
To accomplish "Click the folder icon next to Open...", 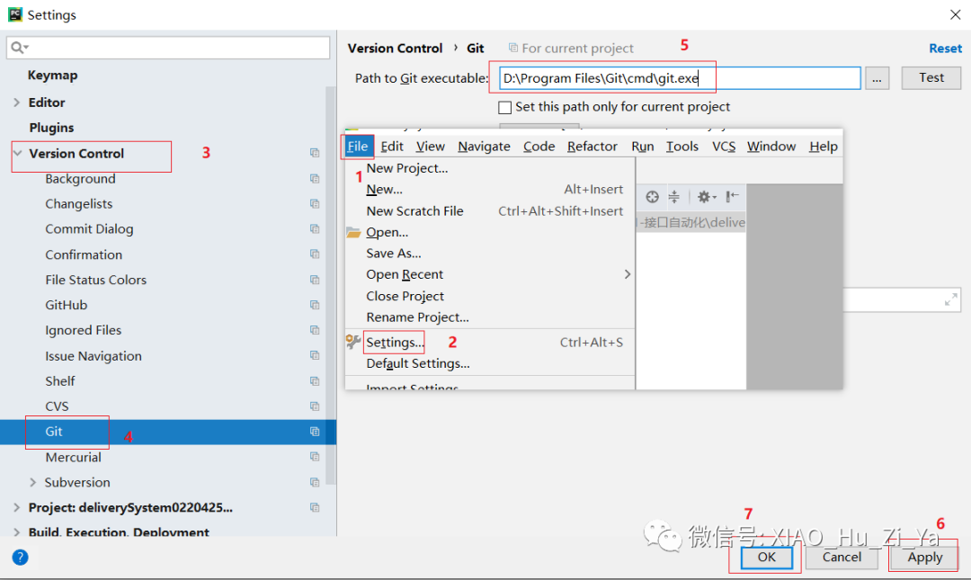I will (353, 232).
